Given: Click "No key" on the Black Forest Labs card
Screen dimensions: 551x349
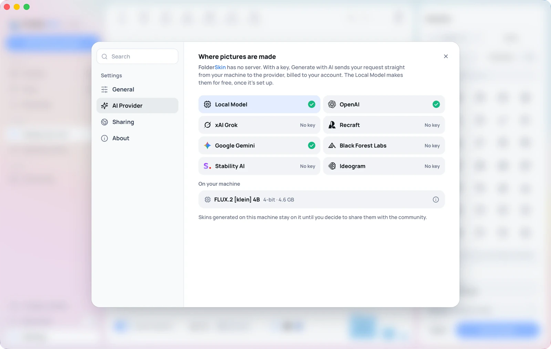Looking at the screenshot, I should pos(432,146).
